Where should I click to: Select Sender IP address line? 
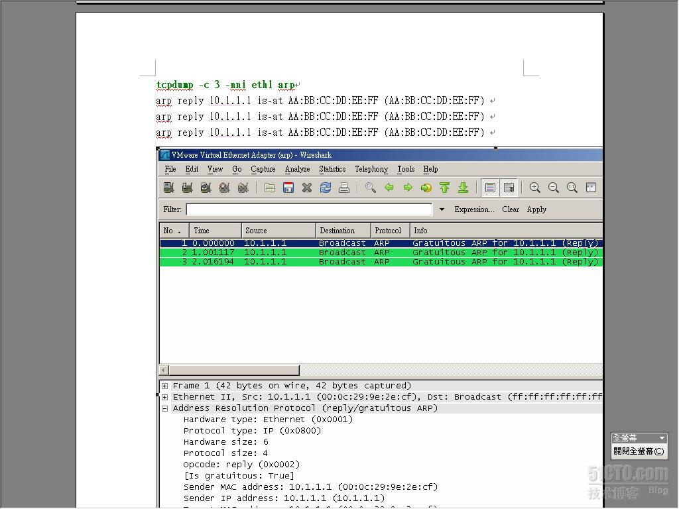pos(284,498)
